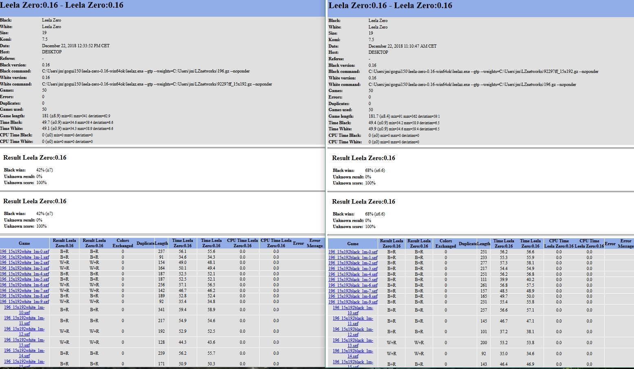This screenshot has width=634, height=369.
Task: Click the 196_15x192white_1m-6.sgf link
Action: (24, 285)
